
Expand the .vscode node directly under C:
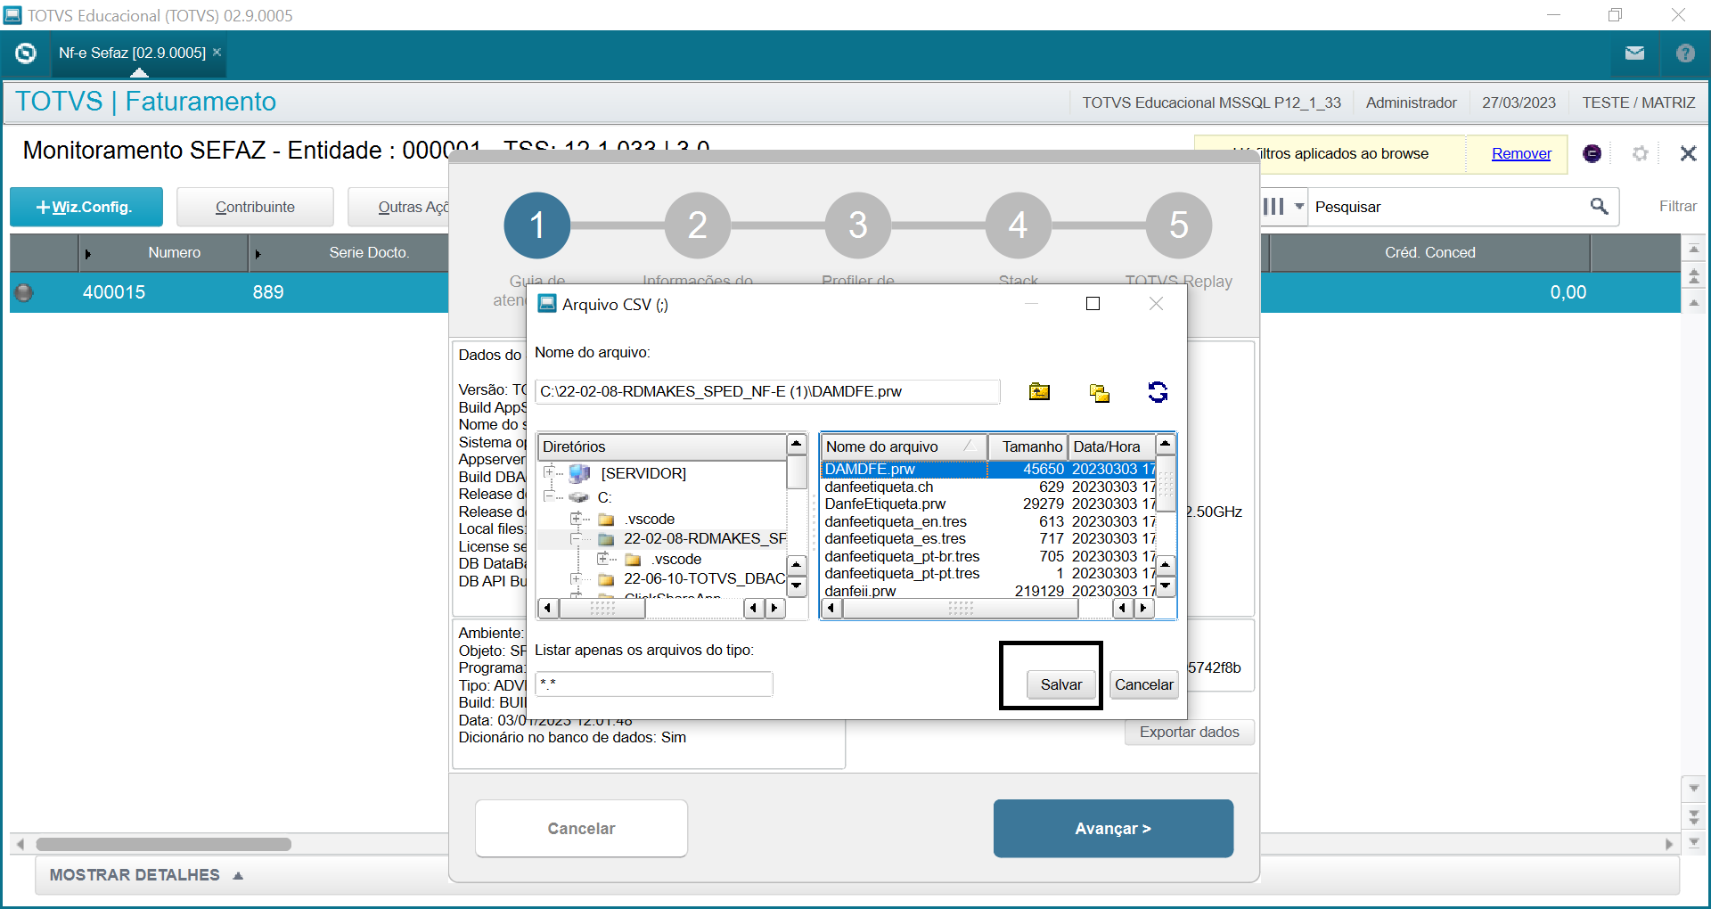576,518
